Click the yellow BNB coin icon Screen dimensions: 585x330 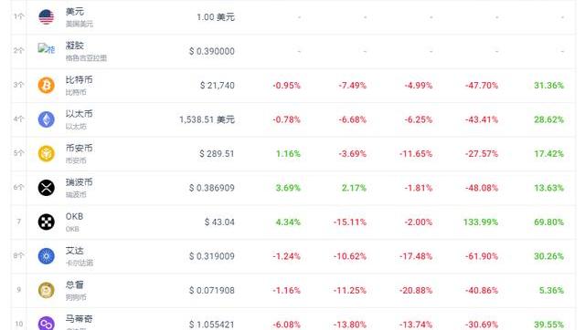click(47, 154)
